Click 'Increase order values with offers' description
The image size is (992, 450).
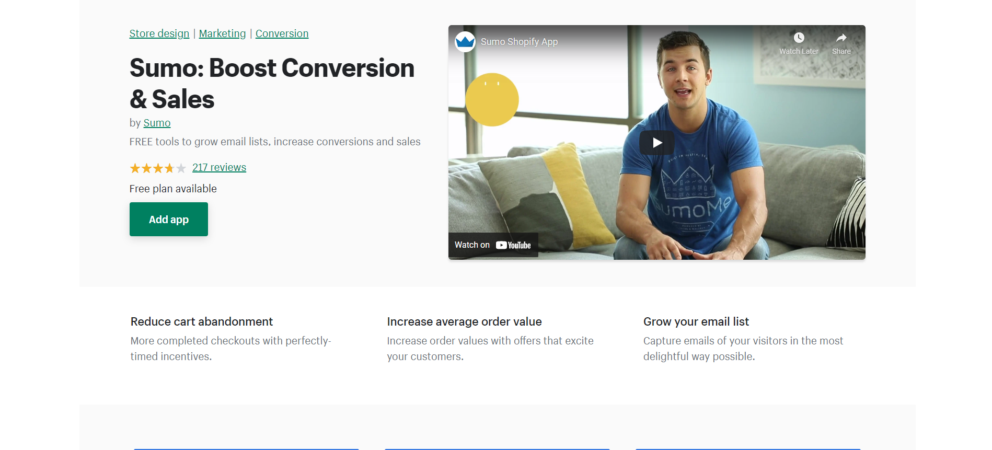point(490,349)
